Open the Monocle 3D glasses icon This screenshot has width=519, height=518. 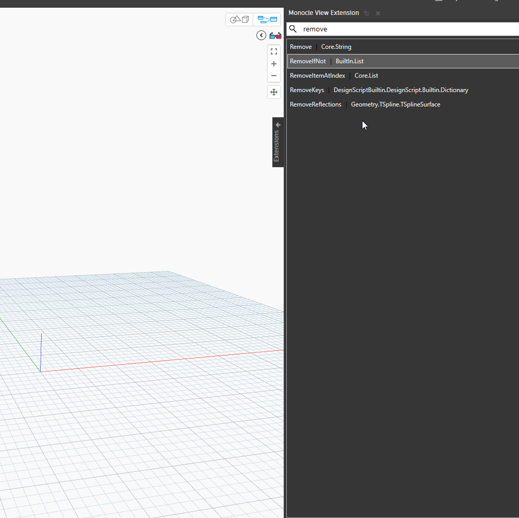275,35
